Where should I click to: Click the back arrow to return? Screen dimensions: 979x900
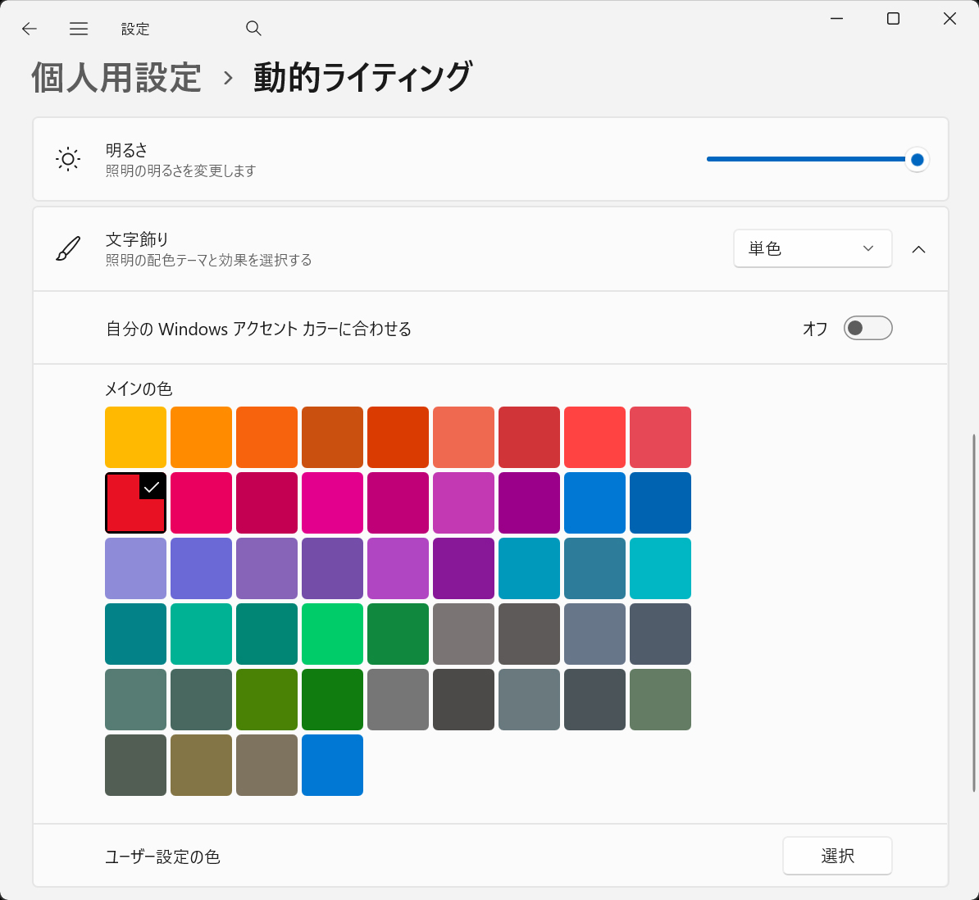point(29,28)
